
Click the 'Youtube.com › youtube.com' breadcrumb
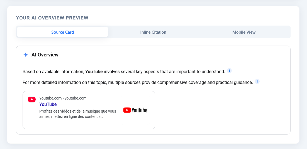coord(63,98)
